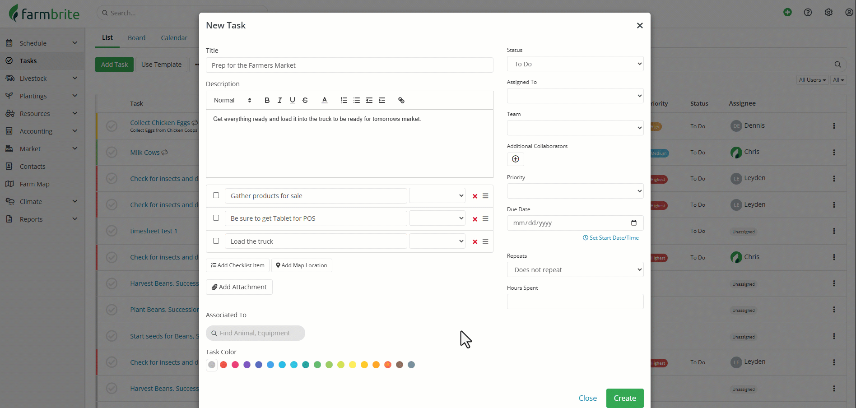The image size is (856, 408).
Task: Open the Repeats dropdown
Action: [575, 270]
